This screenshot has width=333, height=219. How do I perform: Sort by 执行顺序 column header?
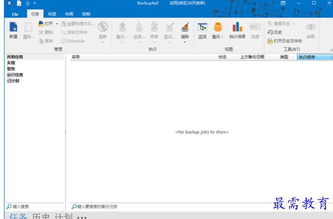(x=315, y=57)
